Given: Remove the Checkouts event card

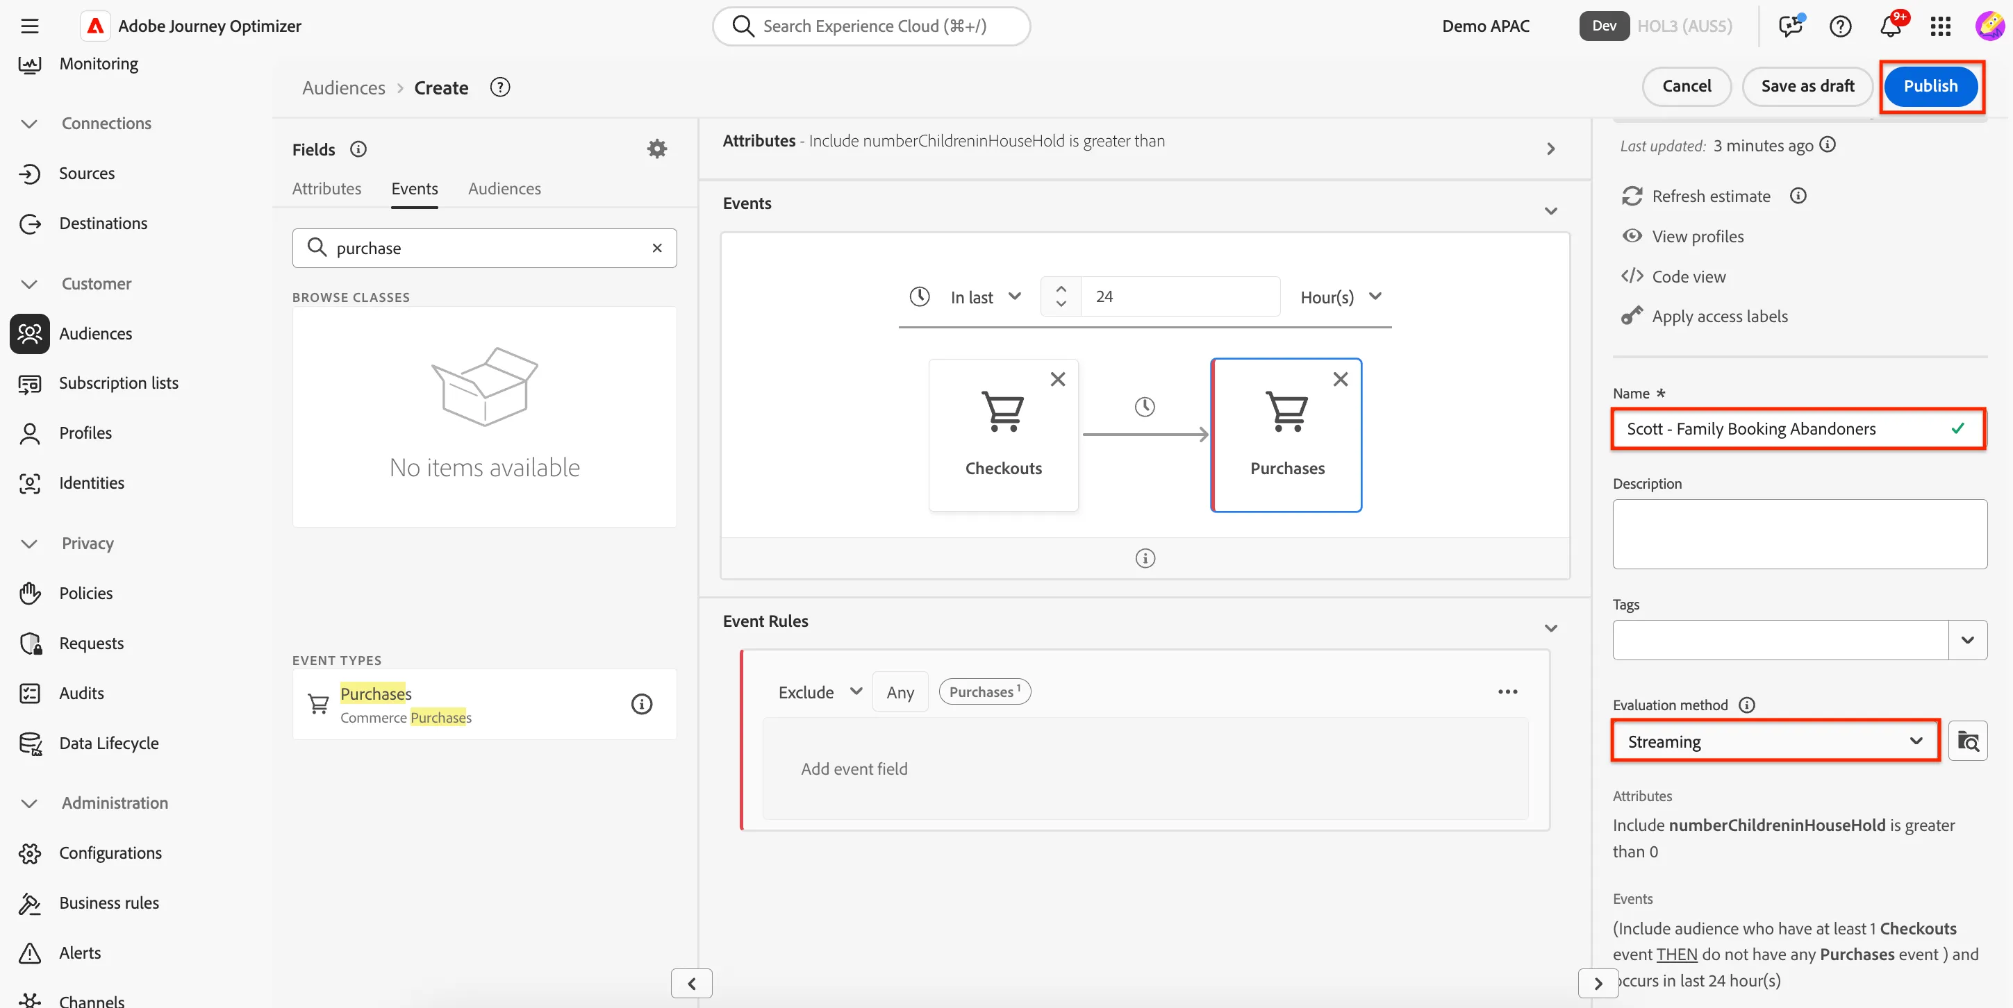Looking at the screenshot, I should point(1057,380).
